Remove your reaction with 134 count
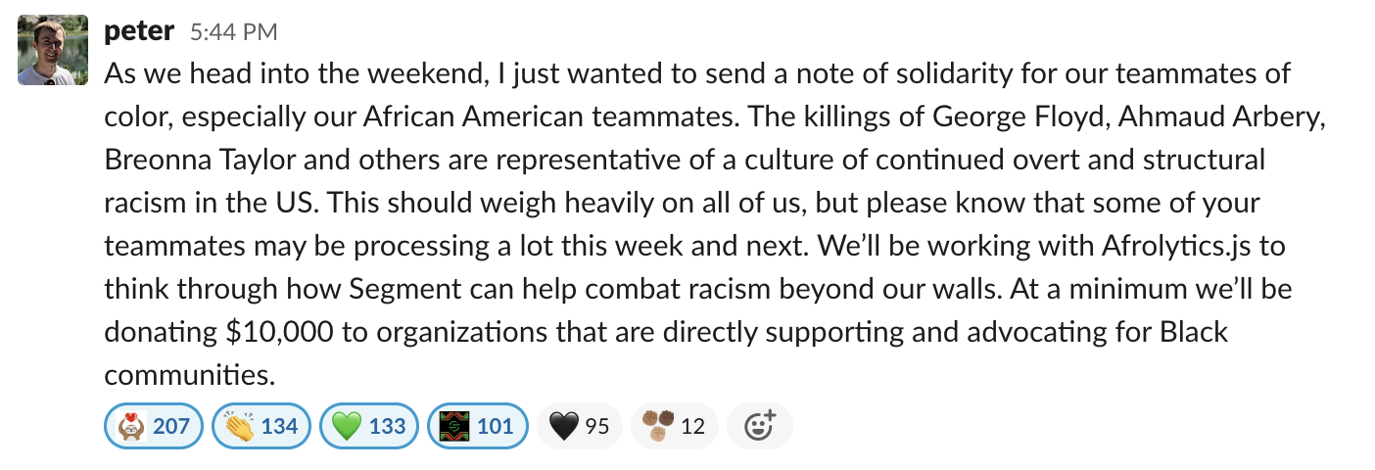The width and height of the screenshot is (1375, 470). coord(261,426)
